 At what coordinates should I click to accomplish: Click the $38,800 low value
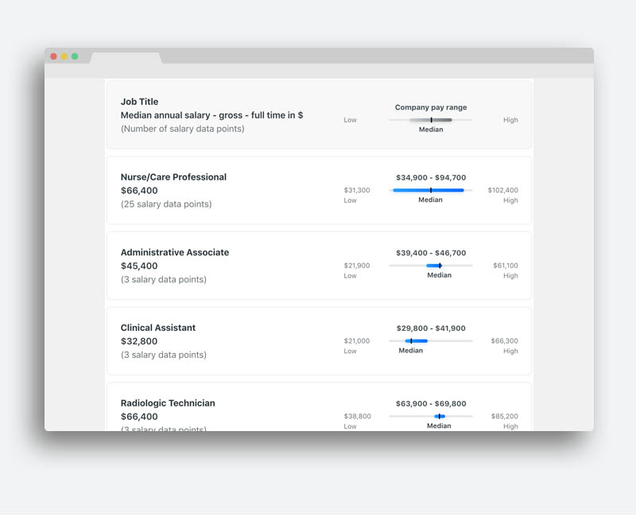click(x=357, y=416)
